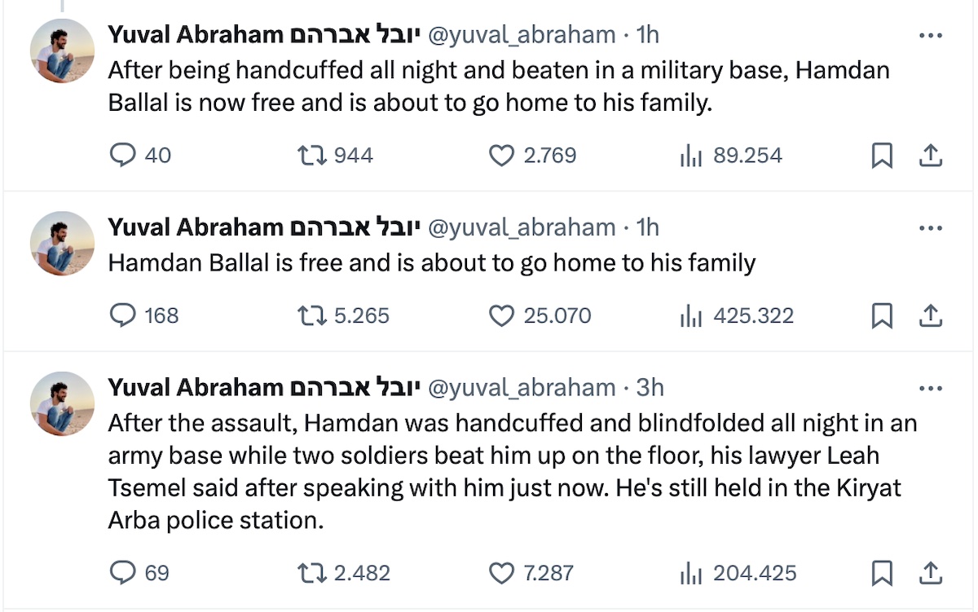Open the @yuval_abraham handle on the first tweet

(522, 34)
